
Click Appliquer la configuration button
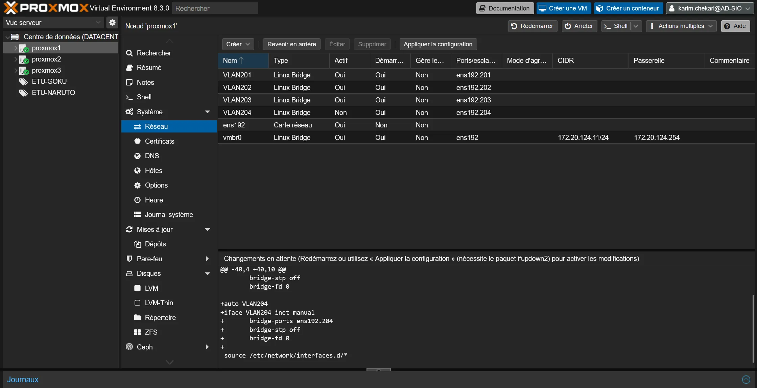coord(438,44)
